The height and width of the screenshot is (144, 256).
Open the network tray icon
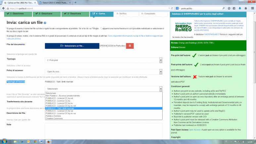(x=239, y=142)
